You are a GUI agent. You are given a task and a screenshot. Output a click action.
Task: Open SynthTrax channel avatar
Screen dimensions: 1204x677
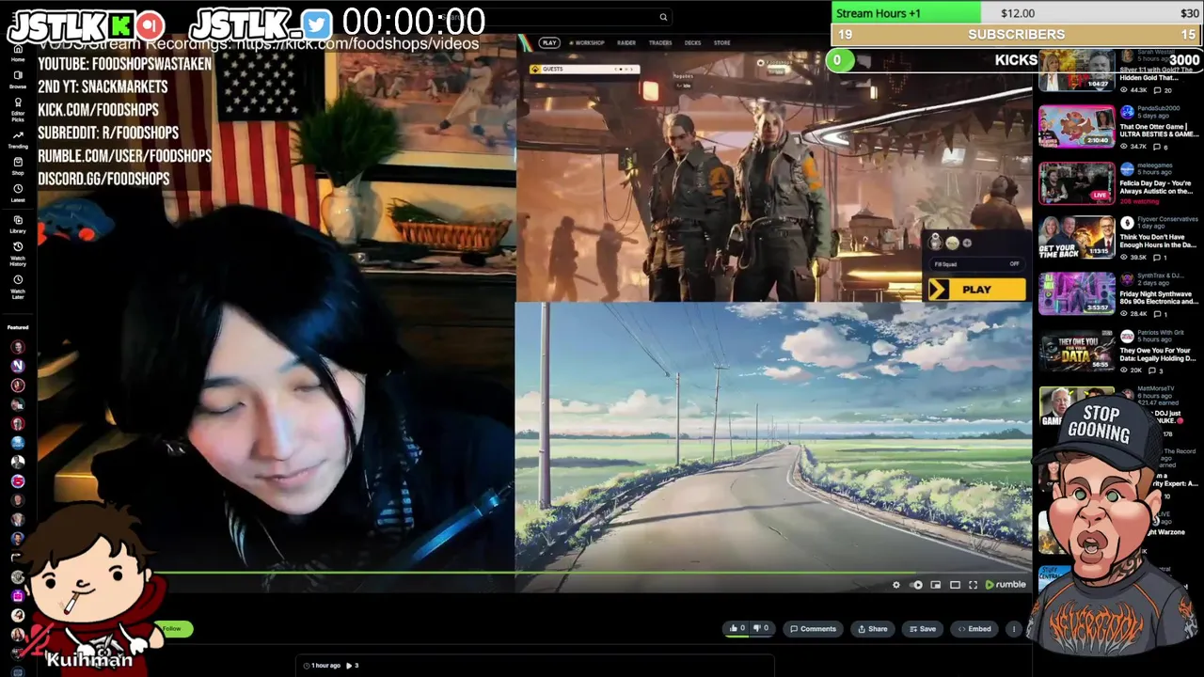click(x=1127, y=279)
